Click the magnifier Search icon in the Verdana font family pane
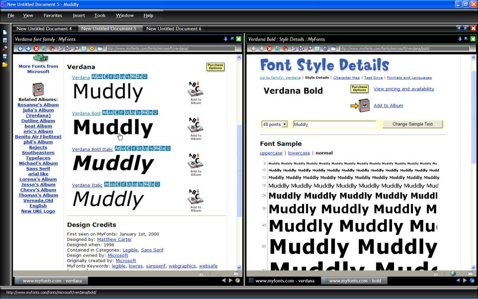Viewport: 478px width, 299px height. [76, 49]
